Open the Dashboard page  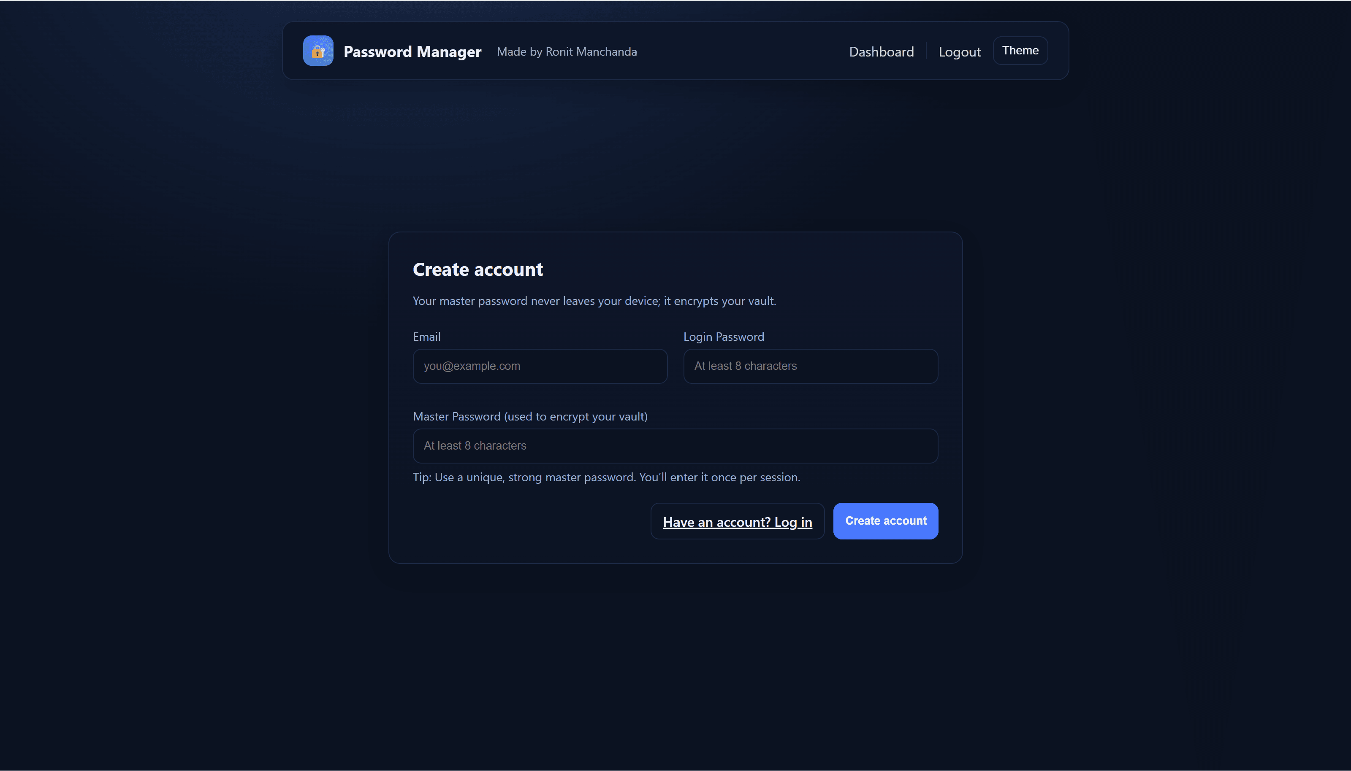pyautogui.click(x=882, y=51)
